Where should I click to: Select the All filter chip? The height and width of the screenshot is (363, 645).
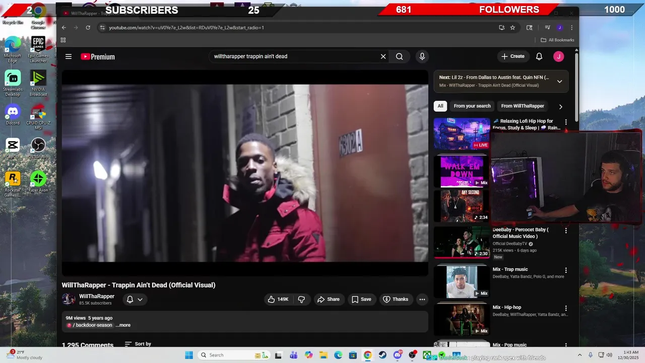coord(440,106)
